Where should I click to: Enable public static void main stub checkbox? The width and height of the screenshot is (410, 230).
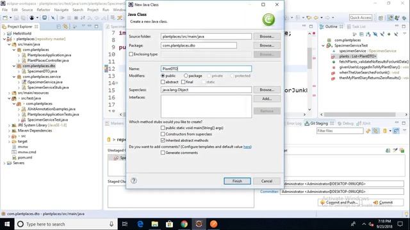[x=163, y=128]
